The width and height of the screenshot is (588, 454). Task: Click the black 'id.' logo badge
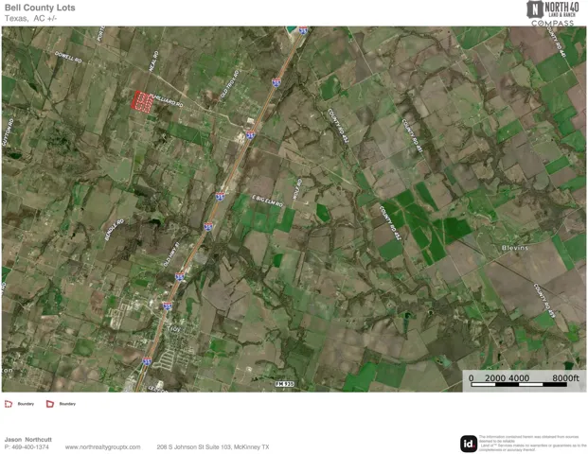[x=469, y=444]
